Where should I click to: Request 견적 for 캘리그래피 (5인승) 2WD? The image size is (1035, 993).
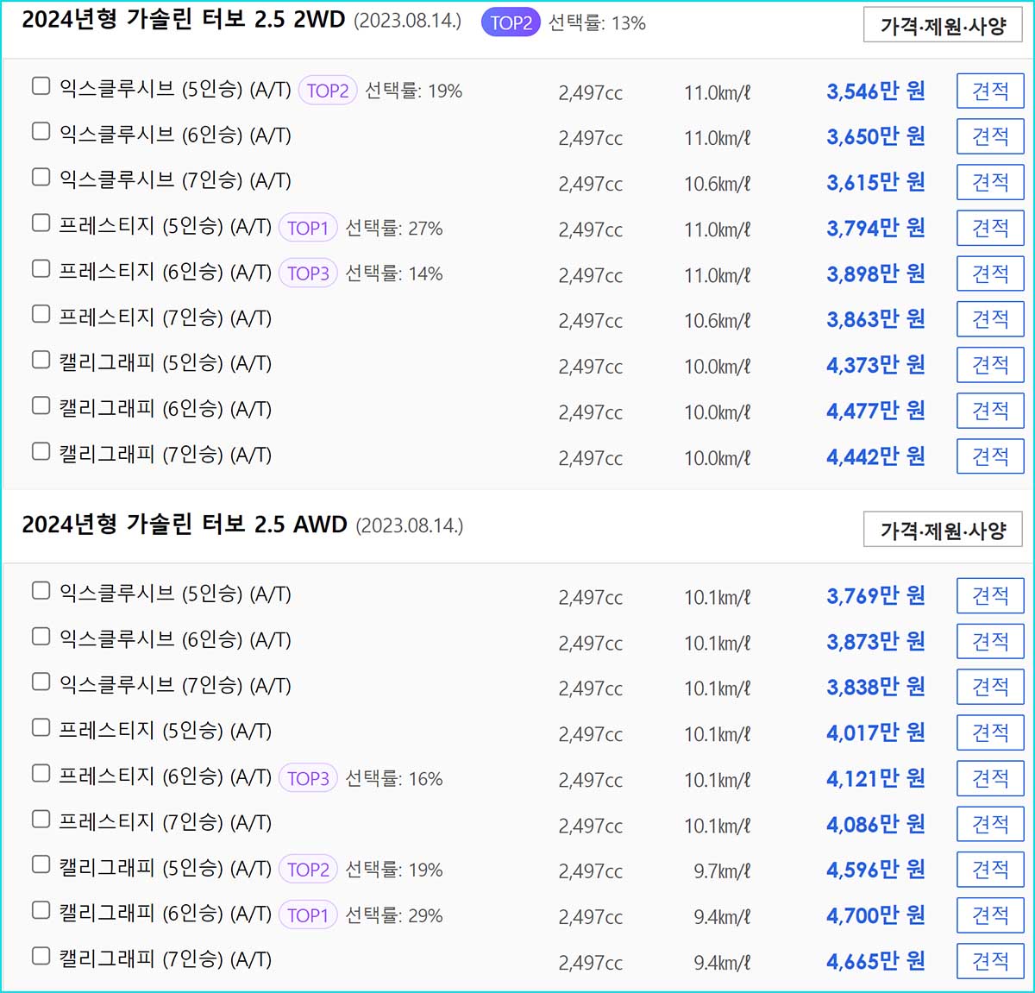[x=989, y=364]
